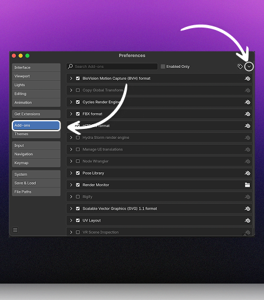264x300 pixels.
Task: Click Blender logo icon on Pose Library row
Action: [248, 173]
